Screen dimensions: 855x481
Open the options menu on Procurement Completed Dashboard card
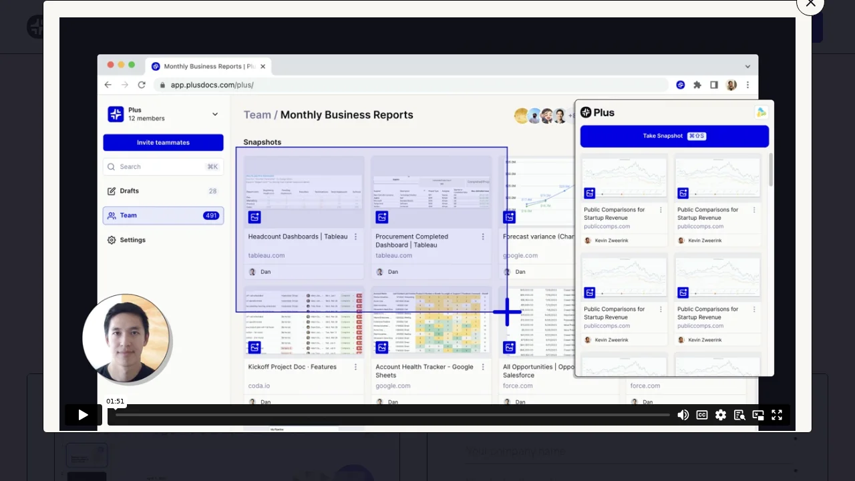483,236
